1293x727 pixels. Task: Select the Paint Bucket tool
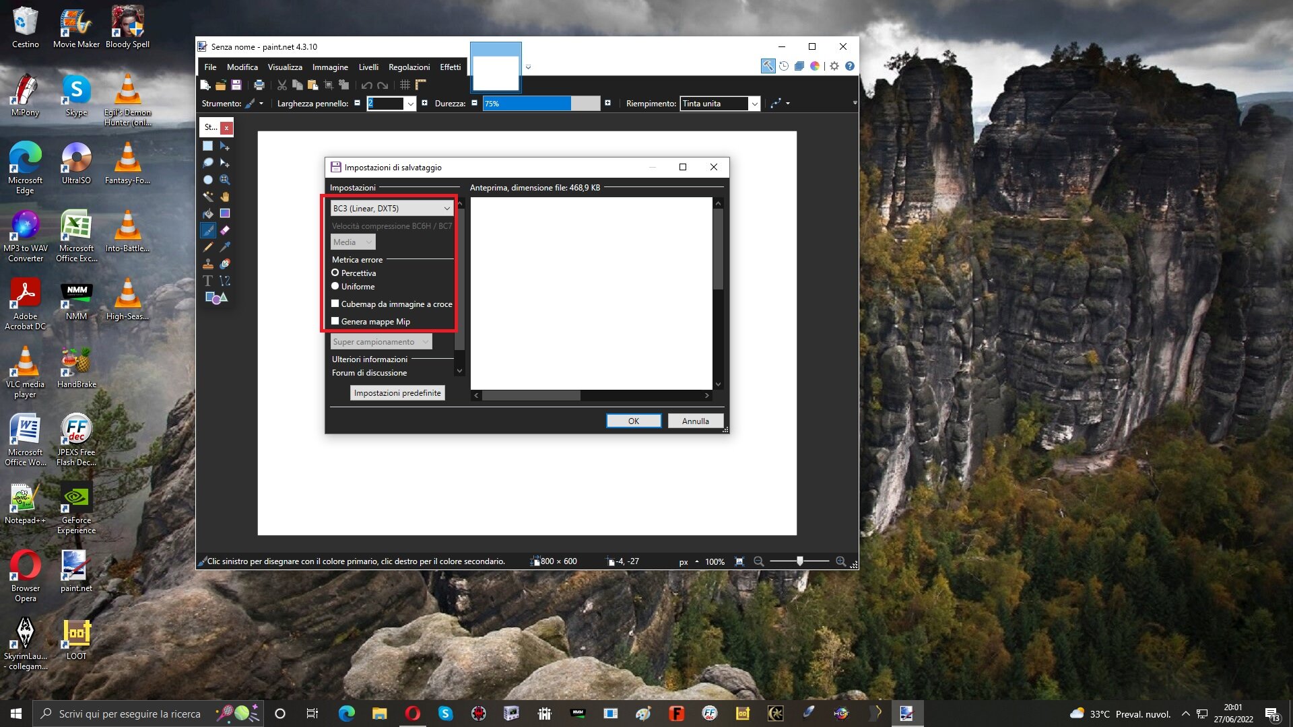point(208,213)
